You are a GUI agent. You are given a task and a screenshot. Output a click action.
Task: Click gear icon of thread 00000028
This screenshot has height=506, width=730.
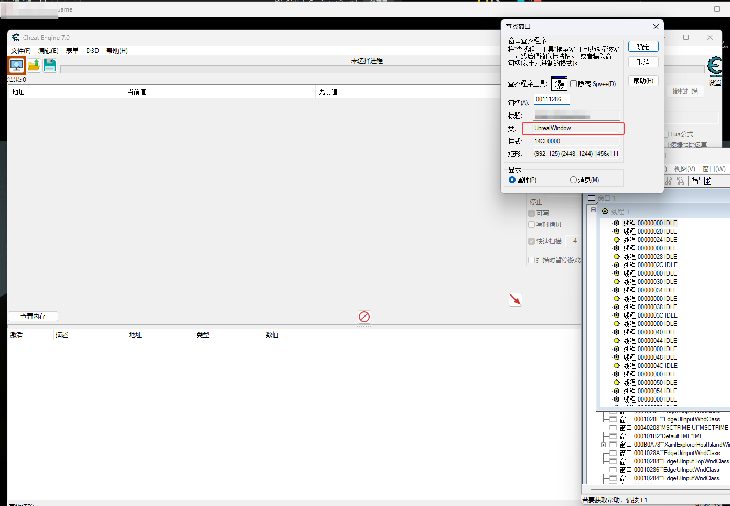[617, 256]
